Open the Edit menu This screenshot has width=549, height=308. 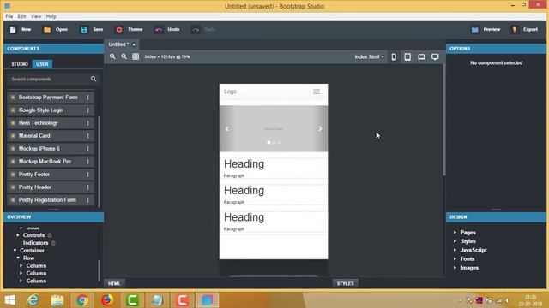(x=21, y=16)
